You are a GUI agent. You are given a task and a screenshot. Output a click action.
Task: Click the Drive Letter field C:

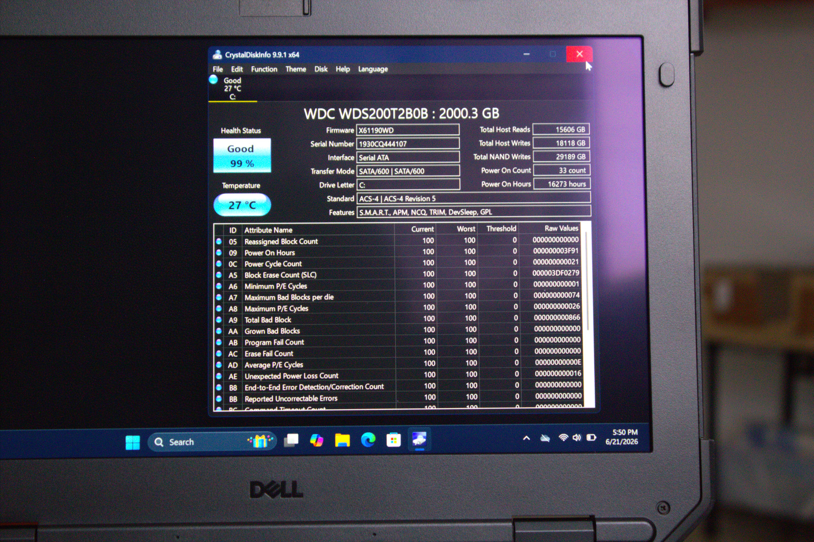(x=408, y=185)
